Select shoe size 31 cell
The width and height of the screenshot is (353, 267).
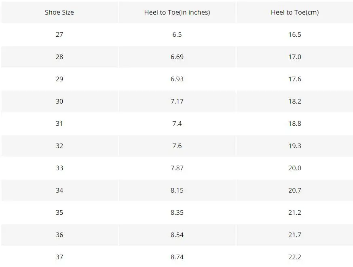[x=59, y=124]
